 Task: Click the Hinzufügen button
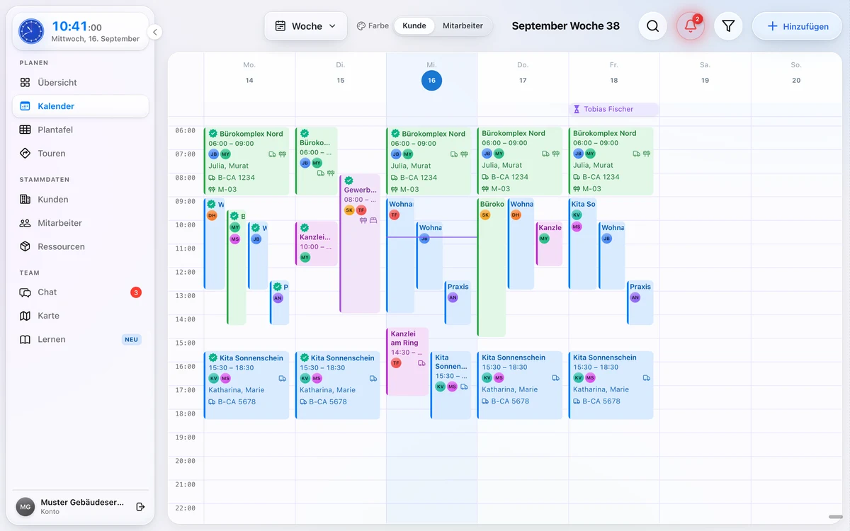click(797, 26)
